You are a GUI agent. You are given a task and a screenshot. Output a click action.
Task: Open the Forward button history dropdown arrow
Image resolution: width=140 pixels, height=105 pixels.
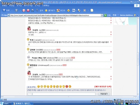[x=20, y=10]
